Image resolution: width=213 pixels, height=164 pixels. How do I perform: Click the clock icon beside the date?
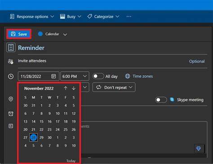[11, 76]
